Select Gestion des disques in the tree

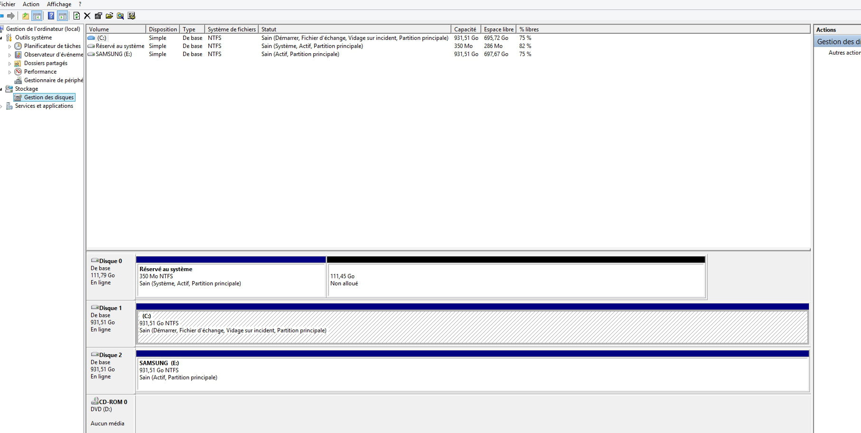click(49, 97)
